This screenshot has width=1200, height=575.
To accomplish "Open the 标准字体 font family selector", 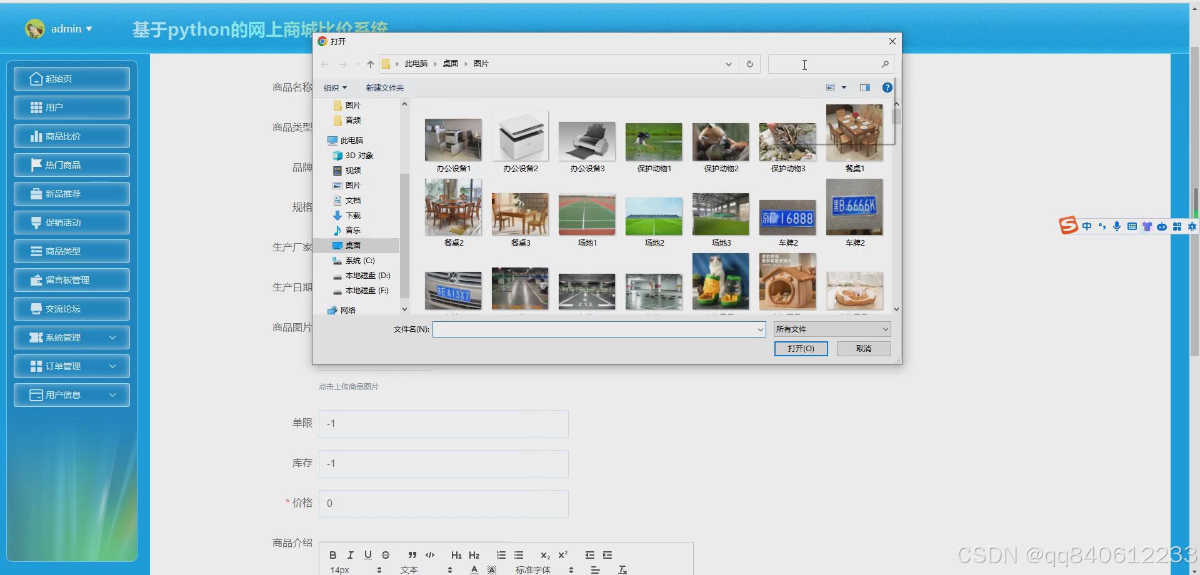I will [544, 570].
